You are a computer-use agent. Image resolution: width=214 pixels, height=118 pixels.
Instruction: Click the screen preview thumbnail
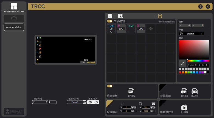point(66,50)
